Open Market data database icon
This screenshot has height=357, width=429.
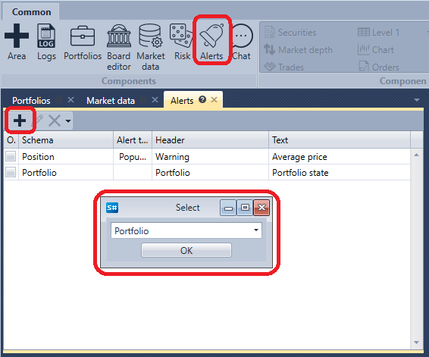(150, 36)
